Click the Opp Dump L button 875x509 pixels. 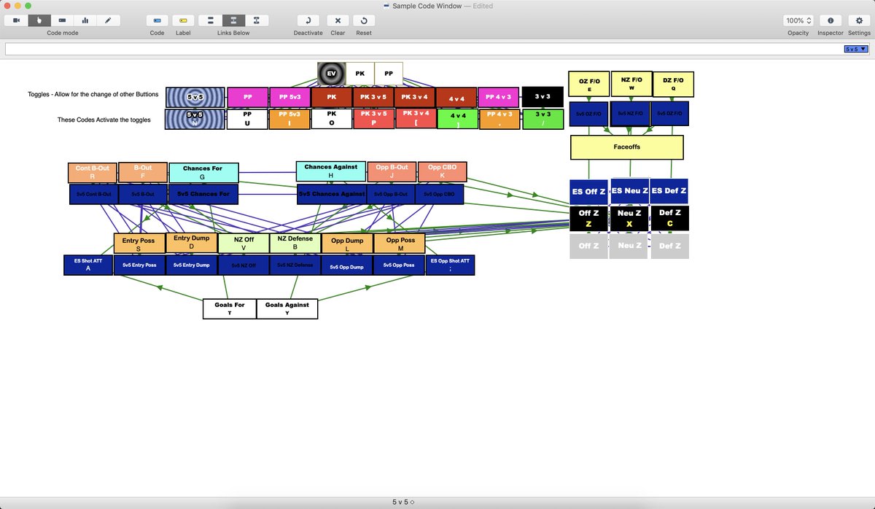347,244
